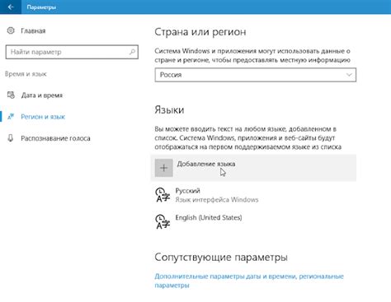This screenshot has width=391, height=302.
Task: Select English (United States) in the languages list
Action: [253, 222]
